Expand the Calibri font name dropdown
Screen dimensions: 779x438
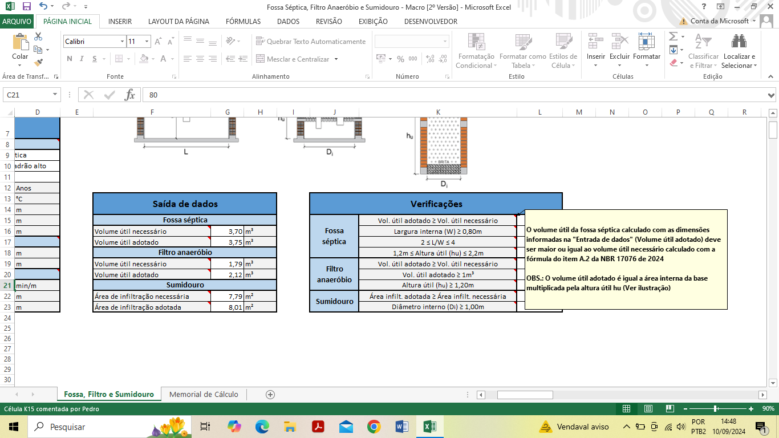(x=122, y=42)
